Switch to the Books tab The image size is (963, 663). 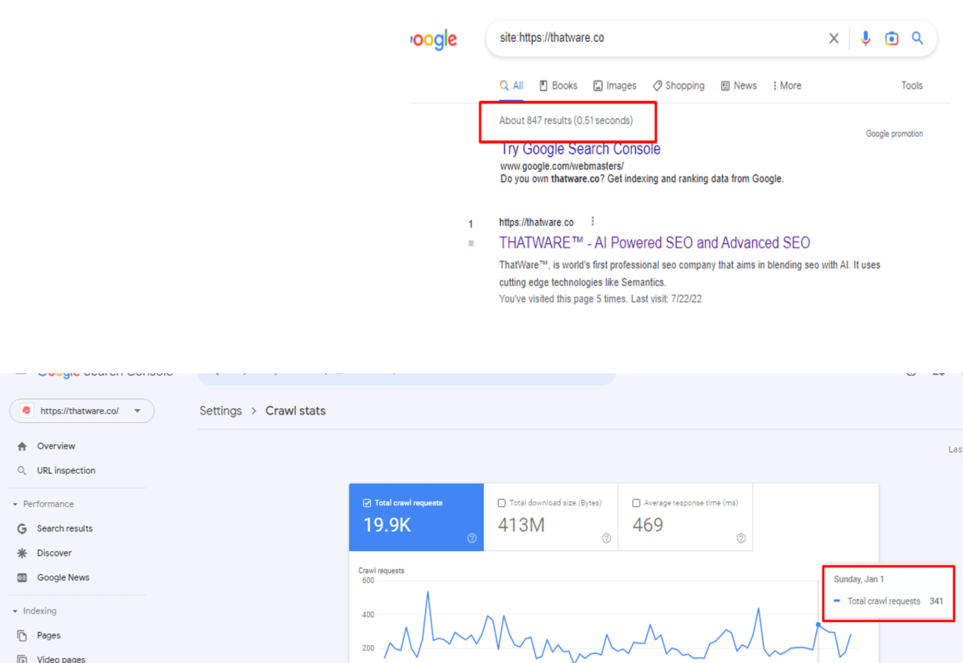tap(558, 86)
